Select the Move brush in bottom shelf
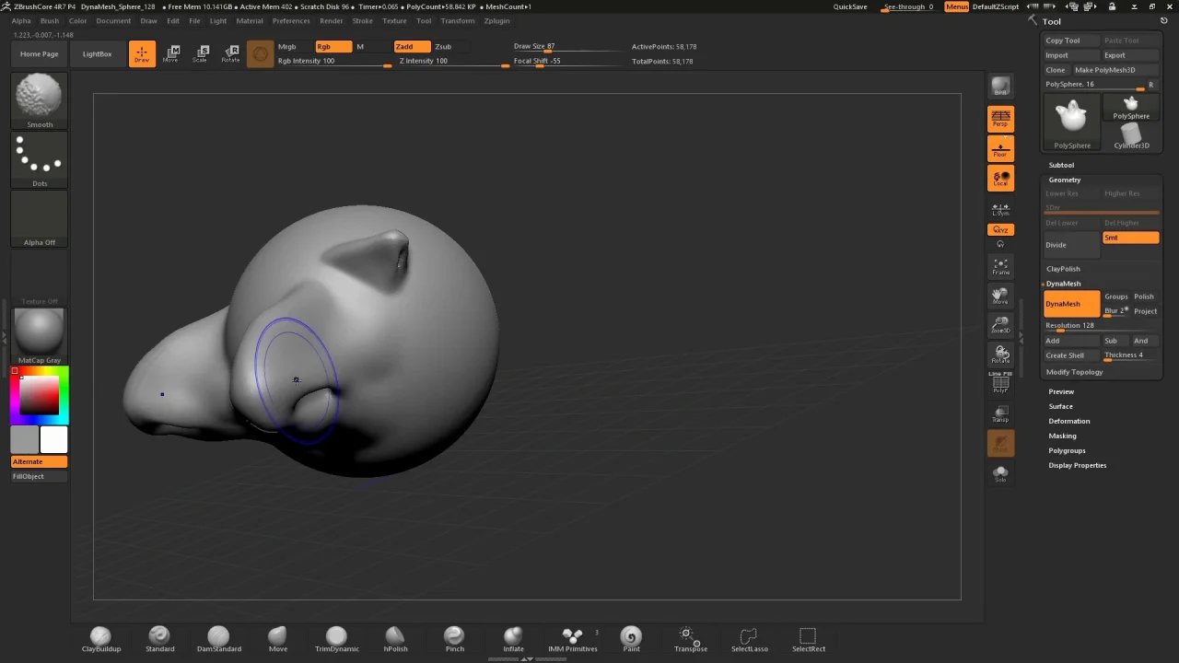Screen dimensions: 1179x663 [x=277, y=639]
